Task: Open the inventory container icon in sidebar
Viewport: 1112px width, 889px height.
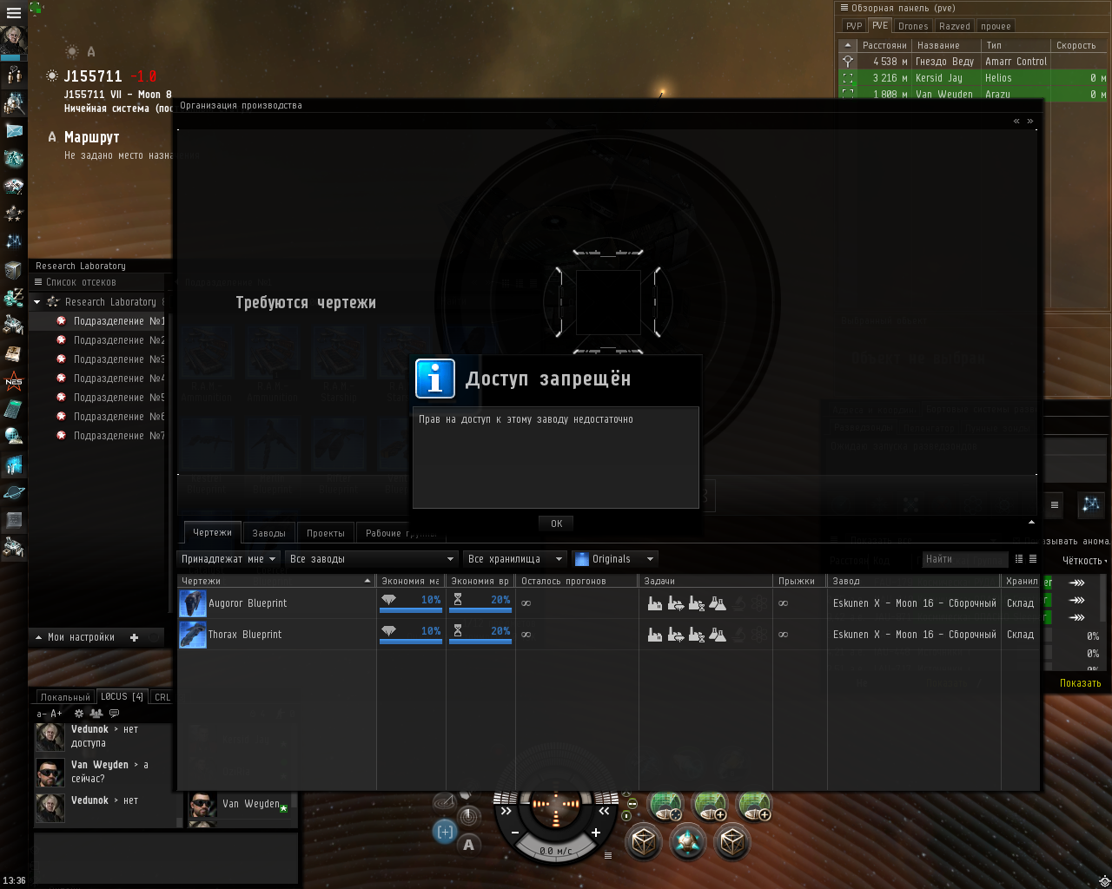Action: 14,270
